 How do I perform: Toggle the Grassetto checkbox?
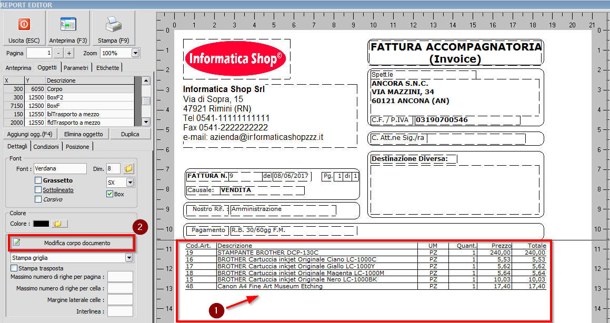pyautogui.click(x=38, y=180)
